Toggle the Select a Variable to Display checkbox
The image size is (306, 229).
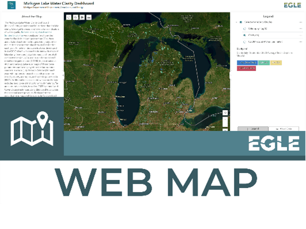241,22
